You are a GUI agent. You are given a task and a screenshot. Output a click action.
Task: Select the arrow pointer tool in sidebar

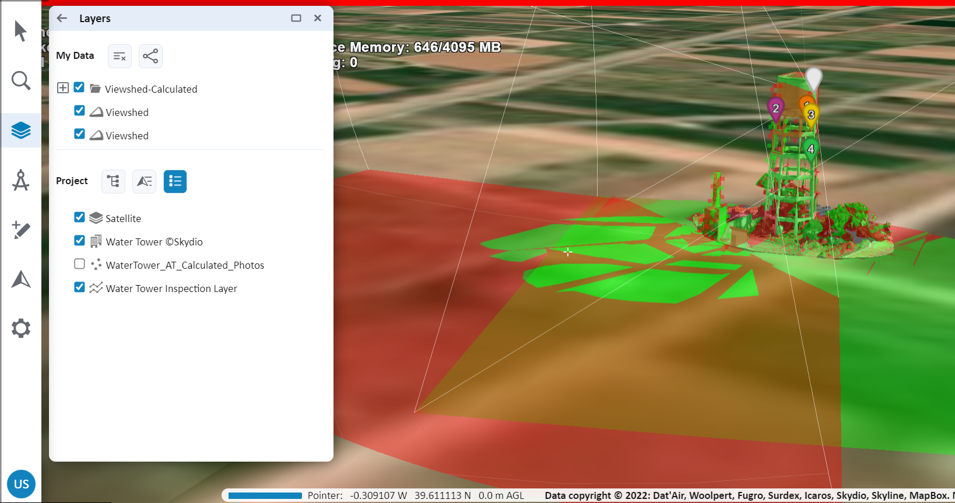pos(20,31)
